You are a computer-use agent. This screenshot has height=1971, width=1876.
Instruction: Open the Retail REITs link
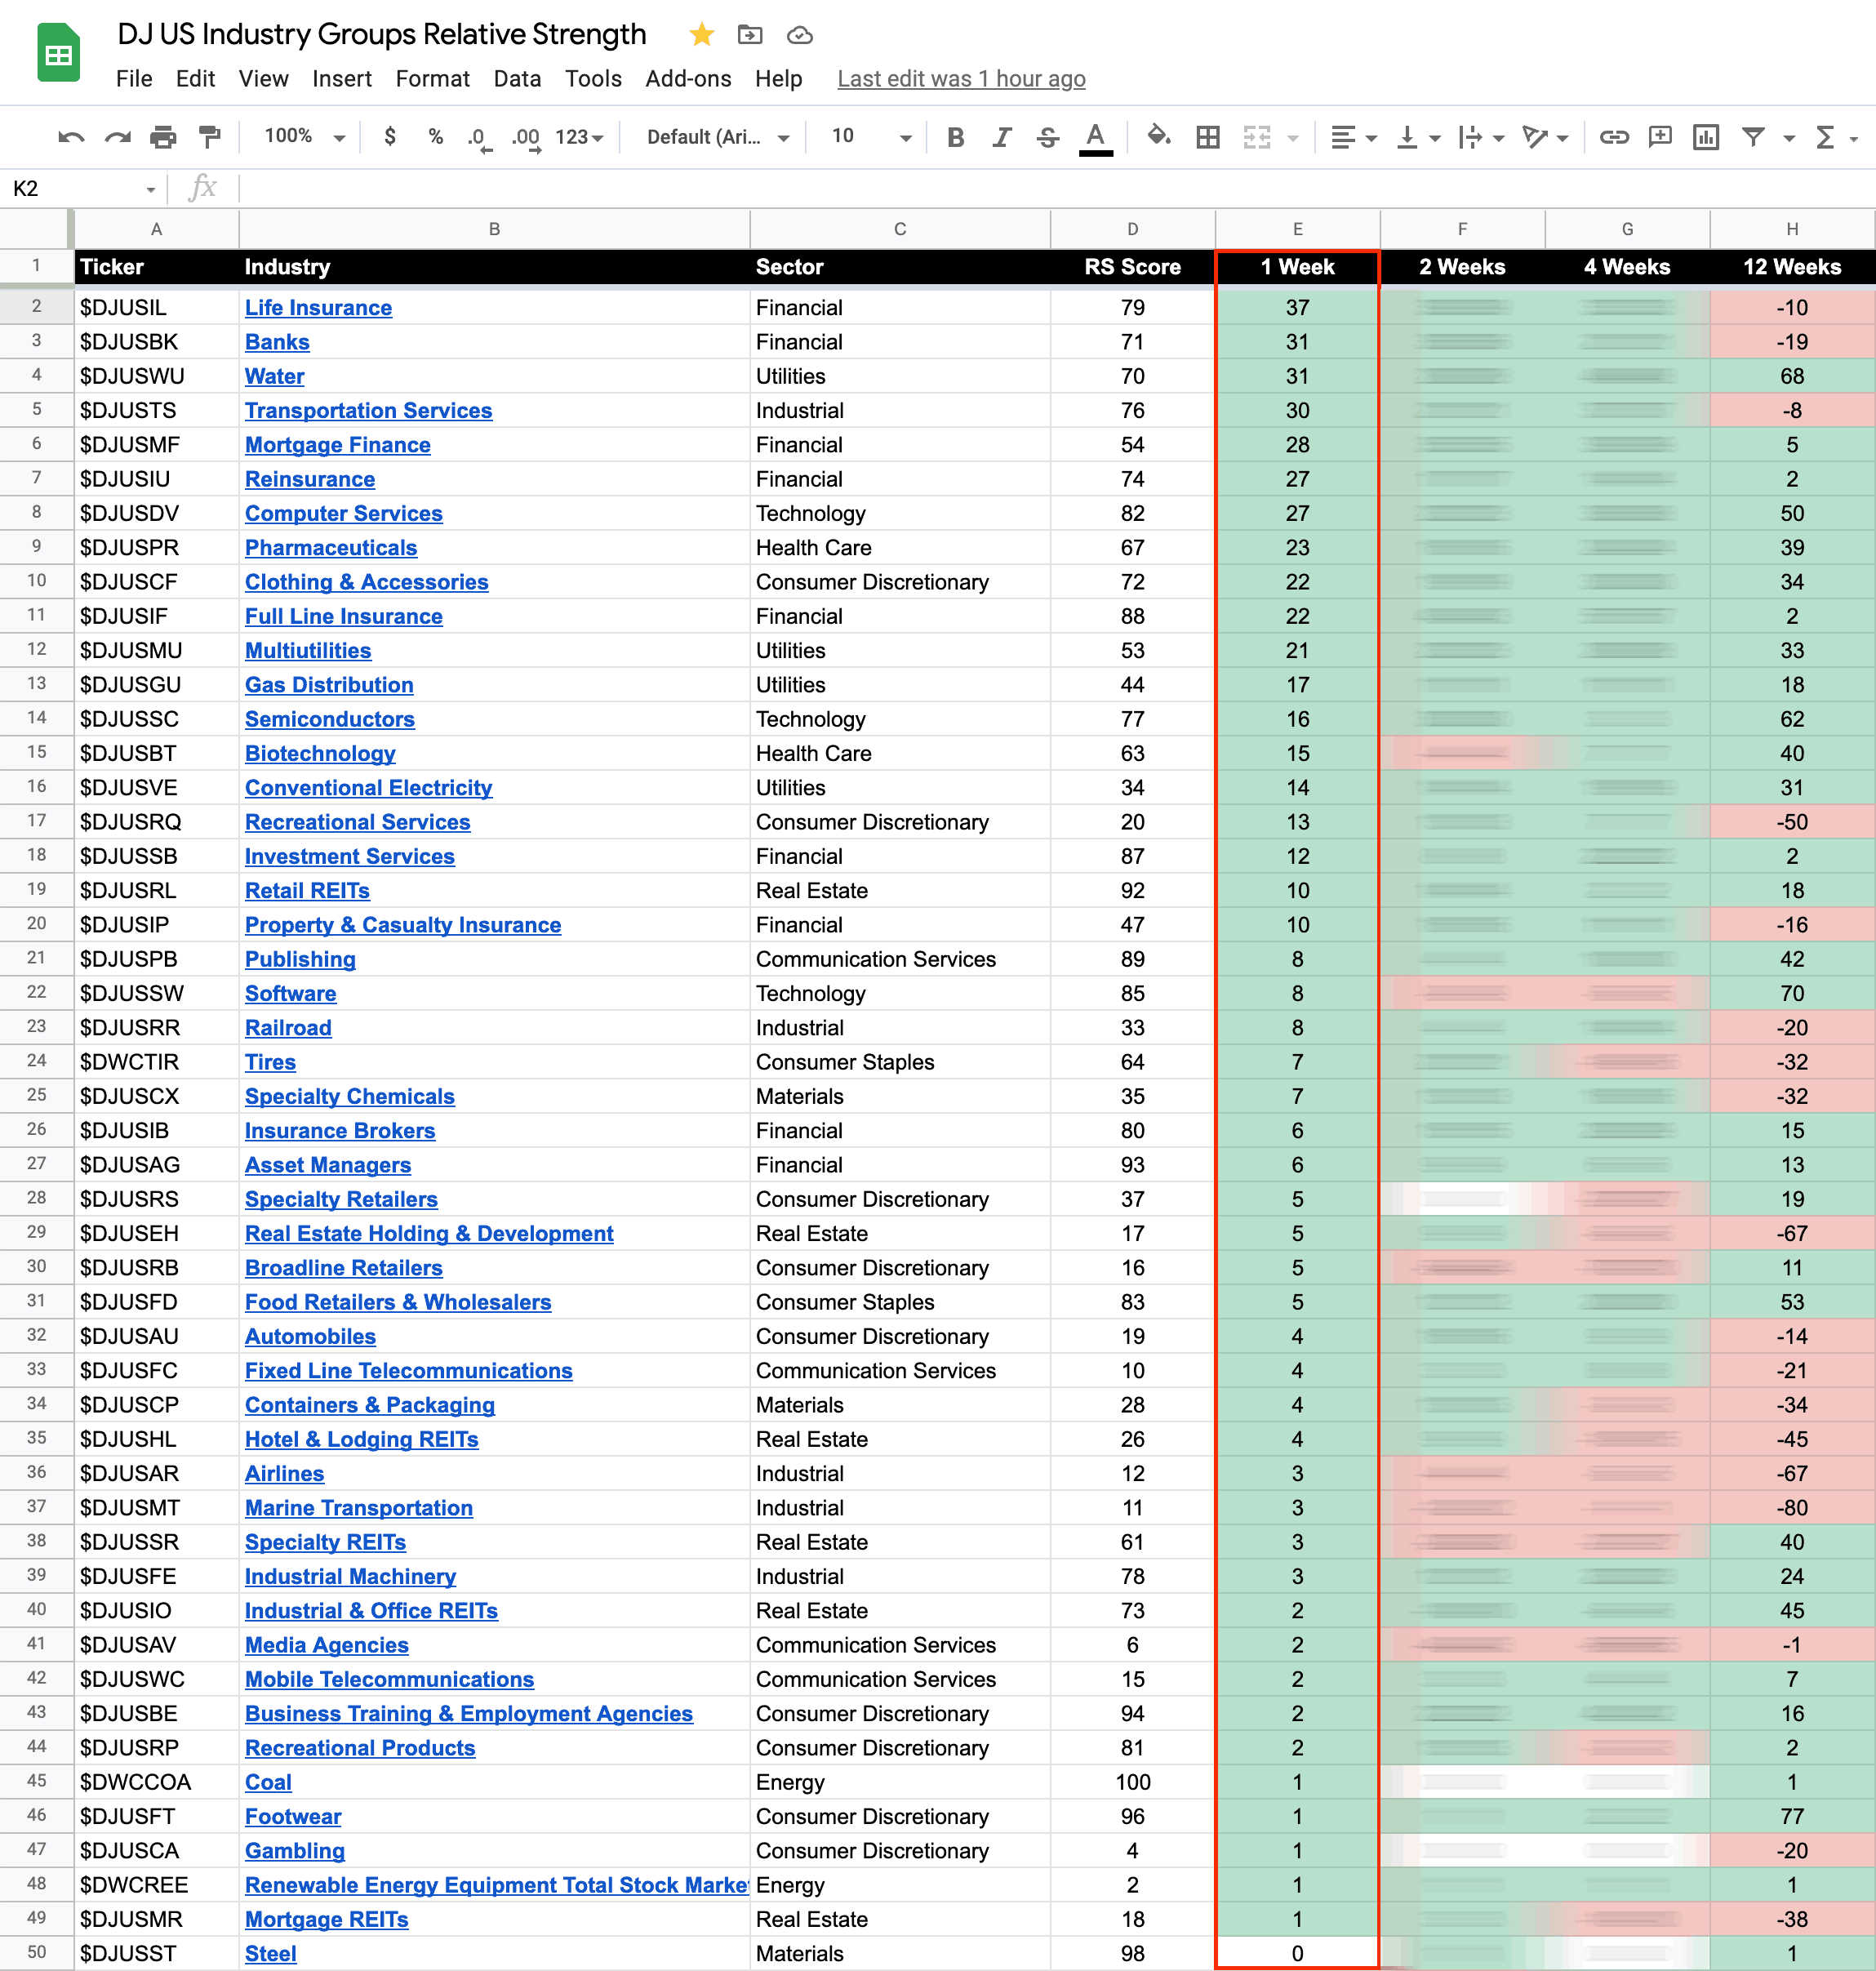(x=307, y=891)
